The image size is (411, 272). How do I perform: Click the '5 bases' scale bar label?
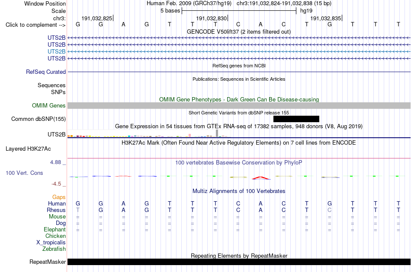[x=170, y=11]
